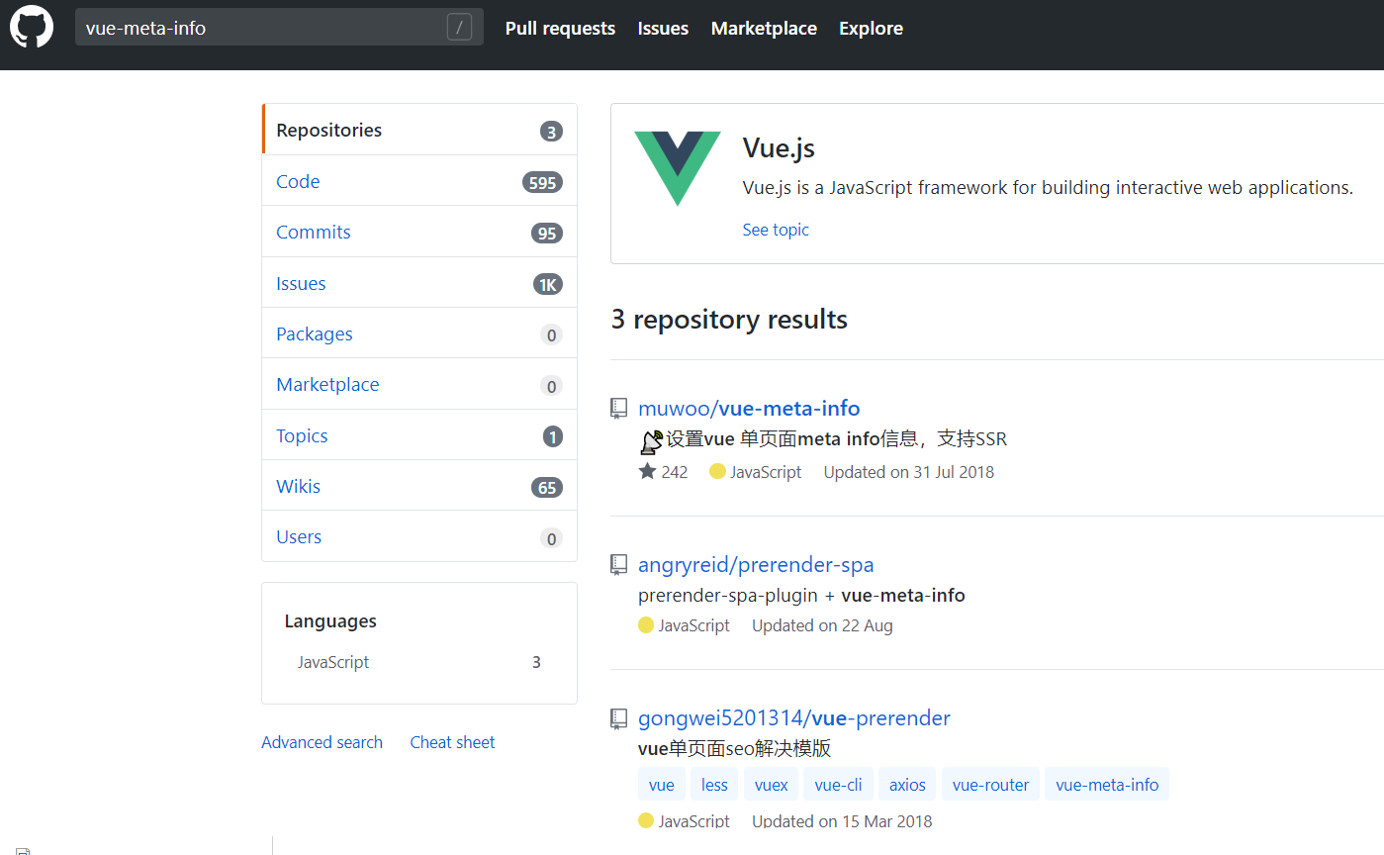Open the muwoo/vue-meta-info repository
The image size is (1384, 855).
pyautogui.click(x=749, y=408)
